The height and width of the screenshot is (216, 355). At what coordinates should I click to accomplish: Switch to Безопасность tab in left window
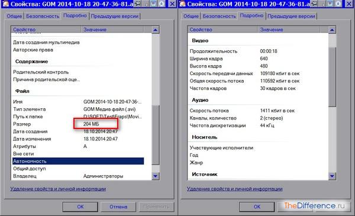click(43, 17)
